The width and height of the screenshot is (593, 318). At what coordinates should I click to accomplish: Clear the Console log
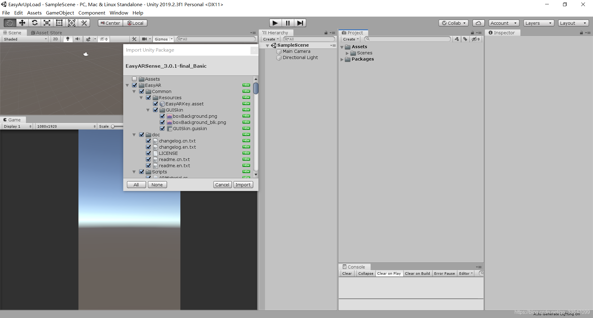click(x=347, y=273)
